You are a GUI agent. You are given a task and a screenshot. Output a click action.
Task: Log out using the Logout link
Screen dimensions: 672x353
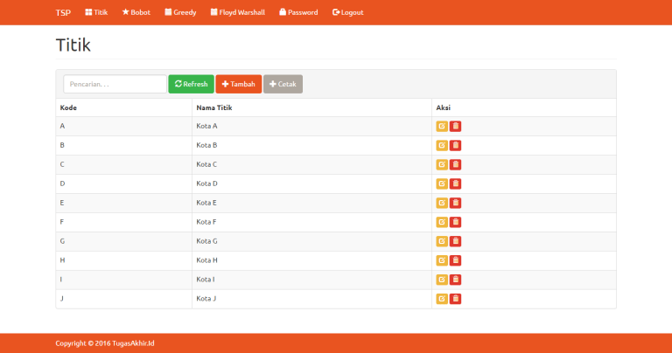347,13
